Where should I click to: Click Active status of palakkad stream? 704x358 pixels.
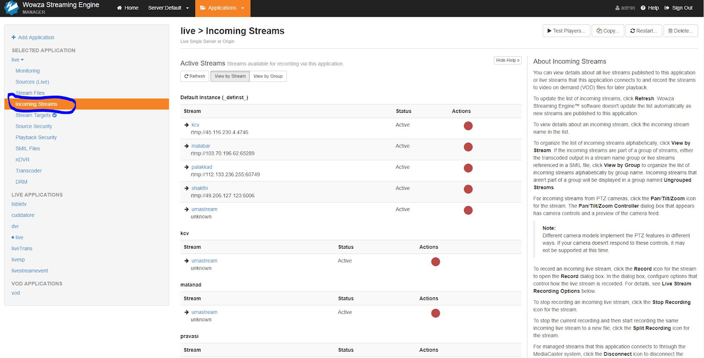pyautogui.click(x=403, y=167)
